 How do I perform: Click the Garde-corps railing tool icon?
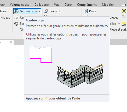coord(16,11)
